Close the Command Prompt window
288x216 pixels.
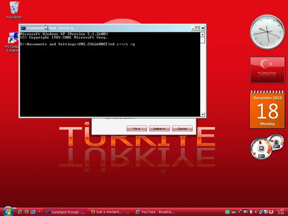pyautogui.click(x=202, y=28)
